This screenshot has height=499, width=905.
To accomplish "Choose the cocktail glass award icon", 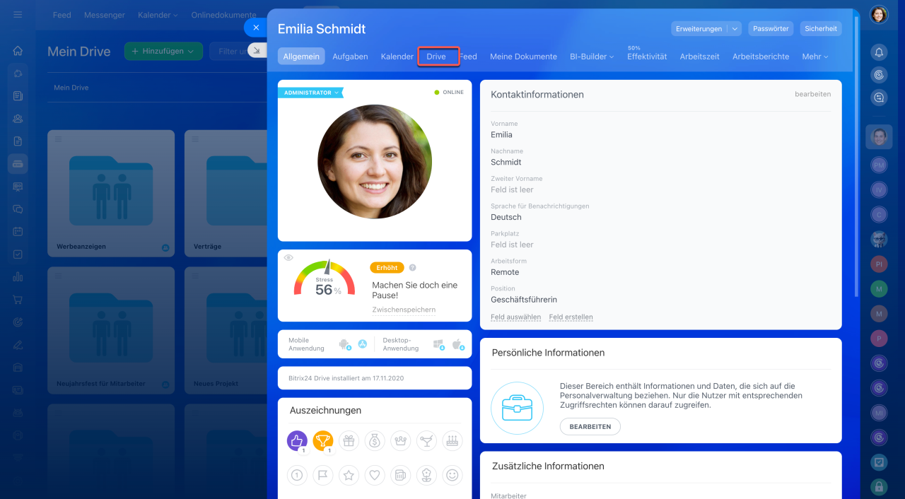I will click(426, 441).
